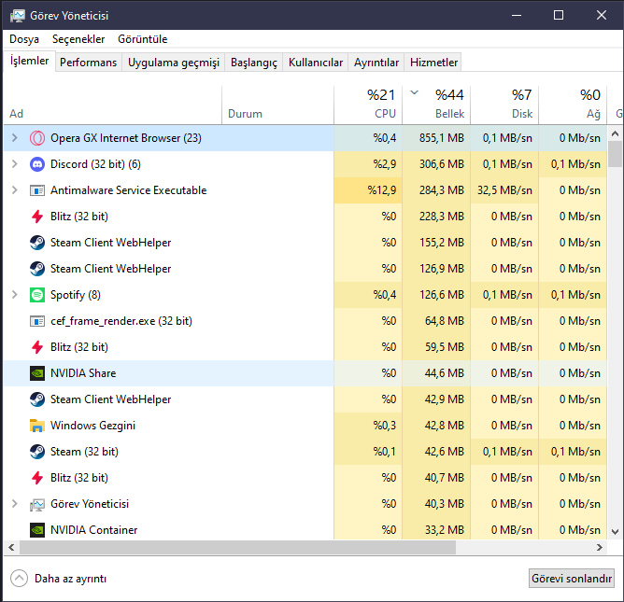Select the Windows Gezgini process name

tap(92, 426)
